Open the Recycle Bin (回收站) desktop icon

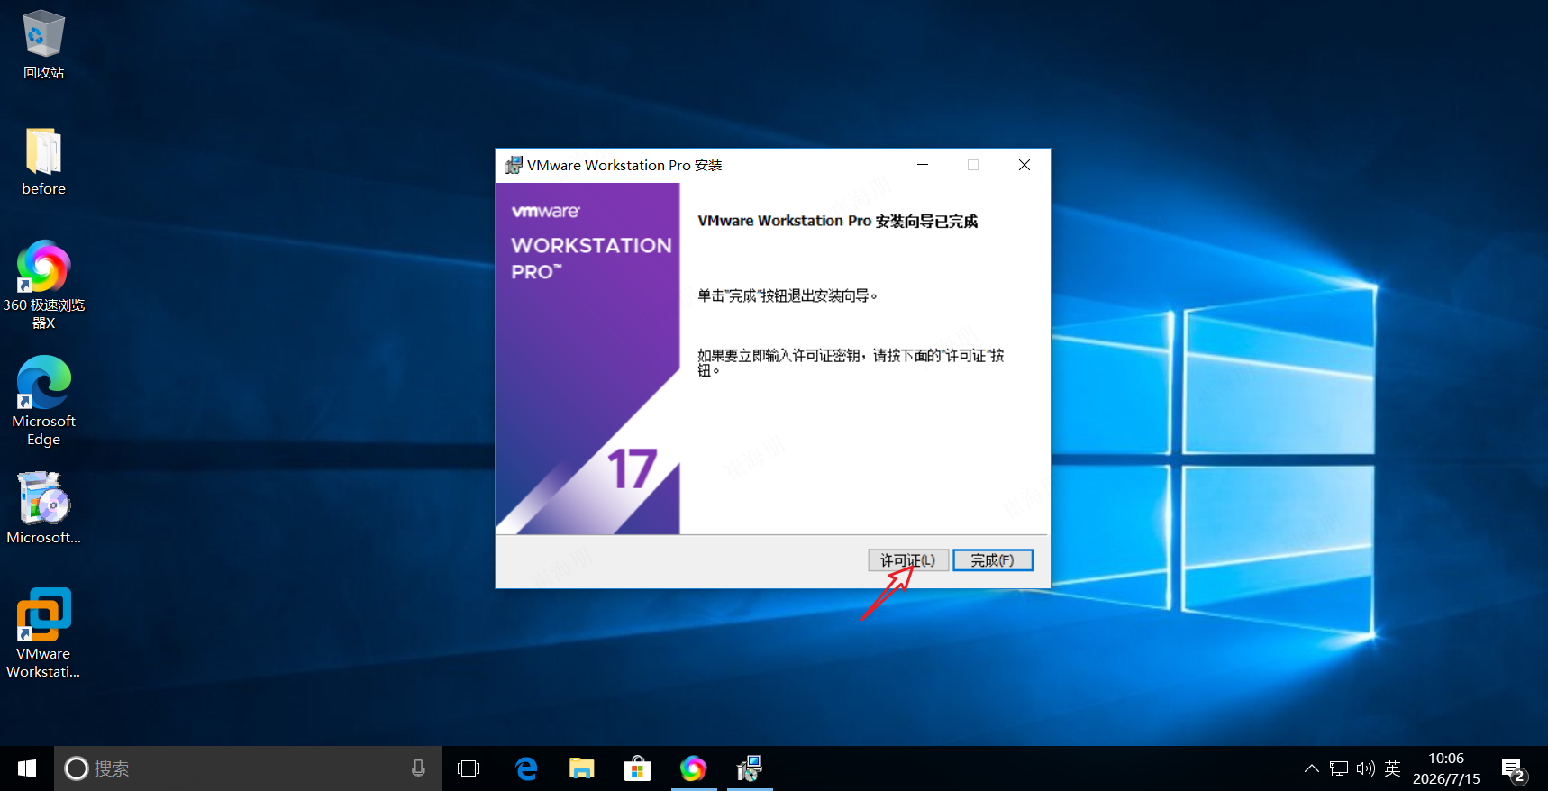pyautogui.click(x=43, y=44)
